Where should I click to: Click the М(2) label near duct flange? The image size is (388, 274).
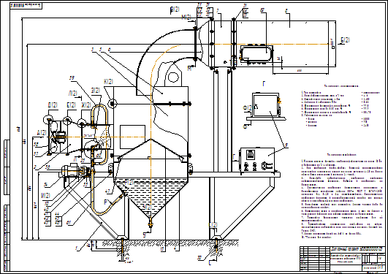[186, 18]
